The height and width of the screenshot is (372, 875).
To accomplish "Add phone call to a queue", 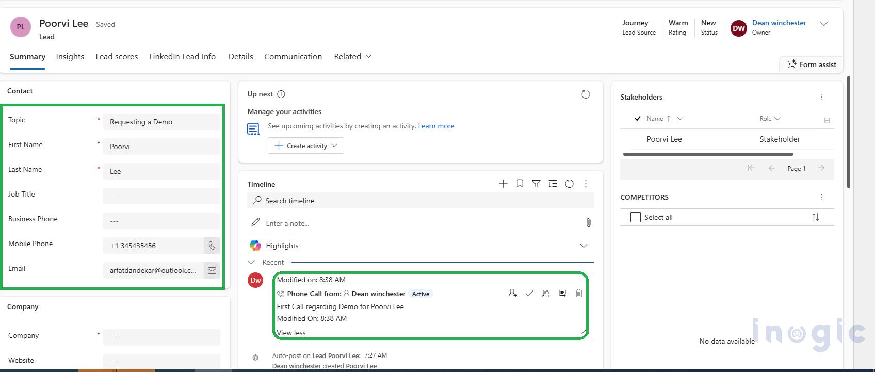I will (546, 293).
